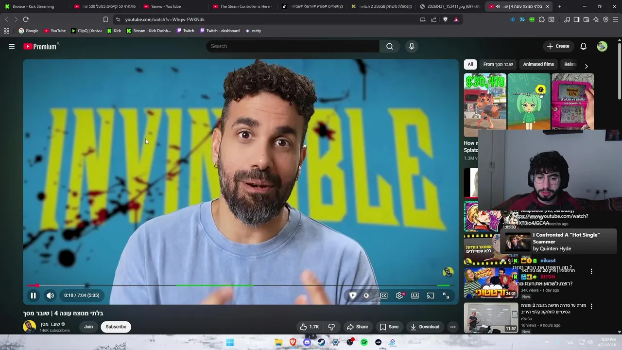This screenshot has width=622, height=350.
Task: Bookmark this page from the address bar
Action: tap(105, 19)
